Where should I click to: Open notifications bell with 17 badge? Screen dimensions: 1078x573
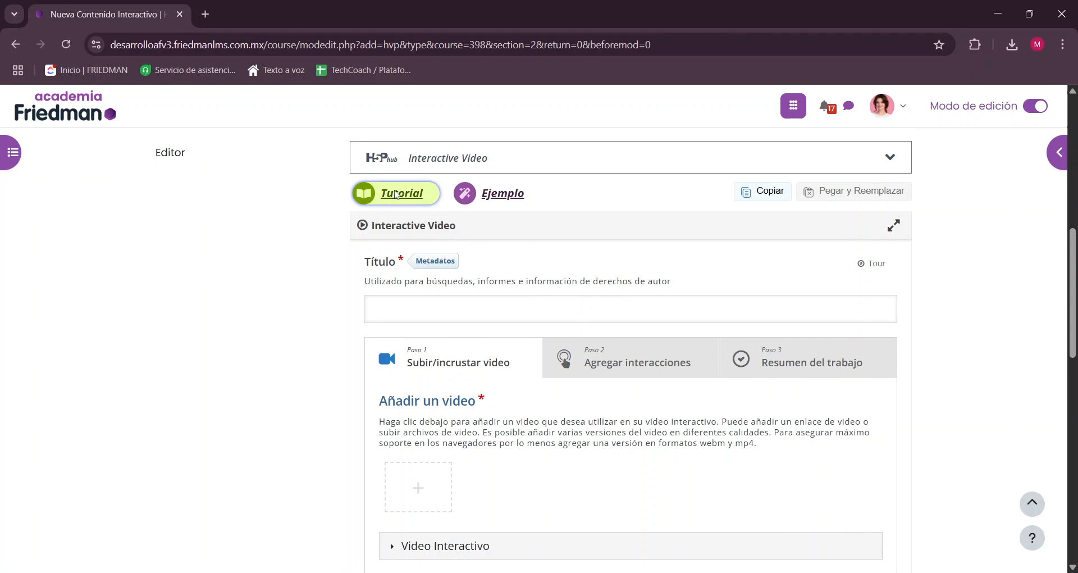(827, 106)
